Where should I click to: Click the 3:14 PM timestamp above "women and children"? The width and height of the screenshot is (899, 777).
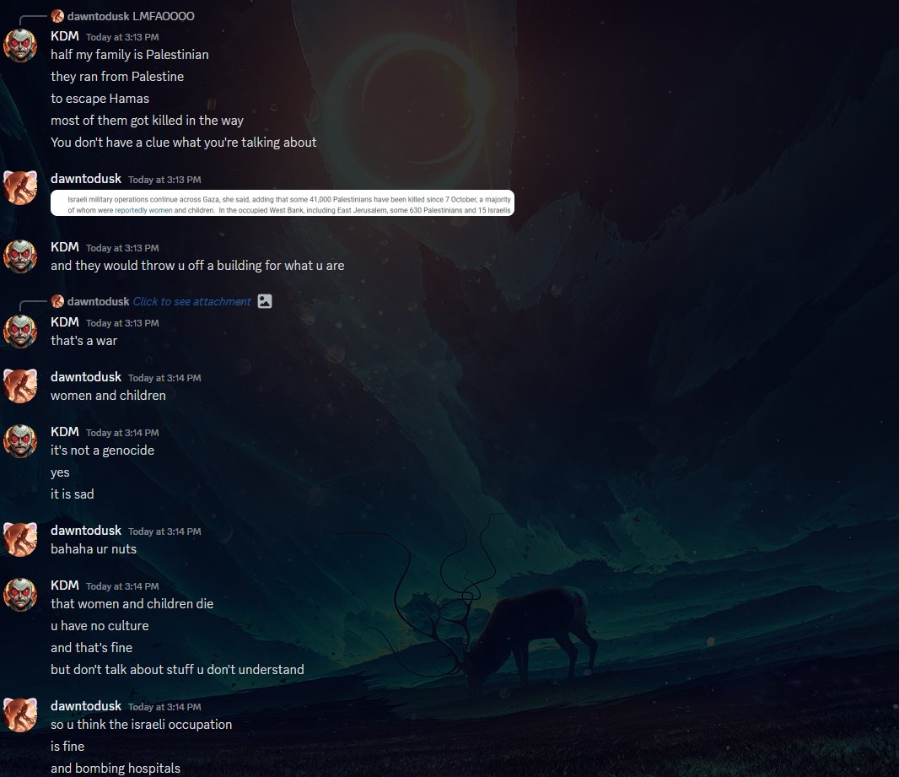(x=164, y=379)
